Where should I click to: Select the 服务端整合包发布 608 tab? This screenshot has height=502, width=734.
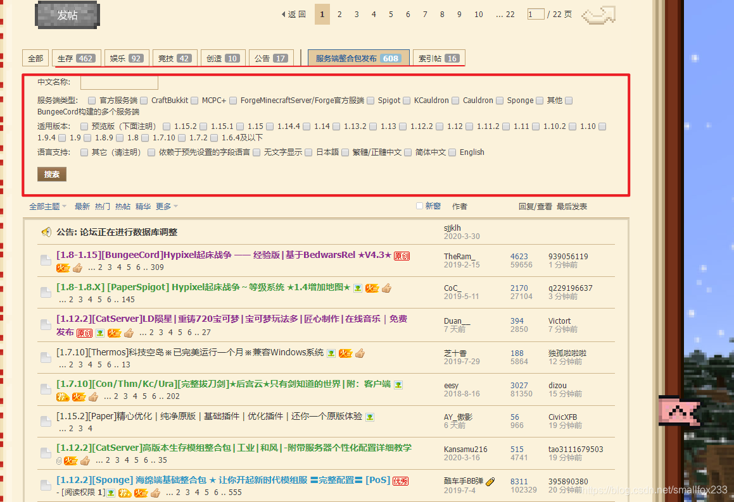point(358,58)
